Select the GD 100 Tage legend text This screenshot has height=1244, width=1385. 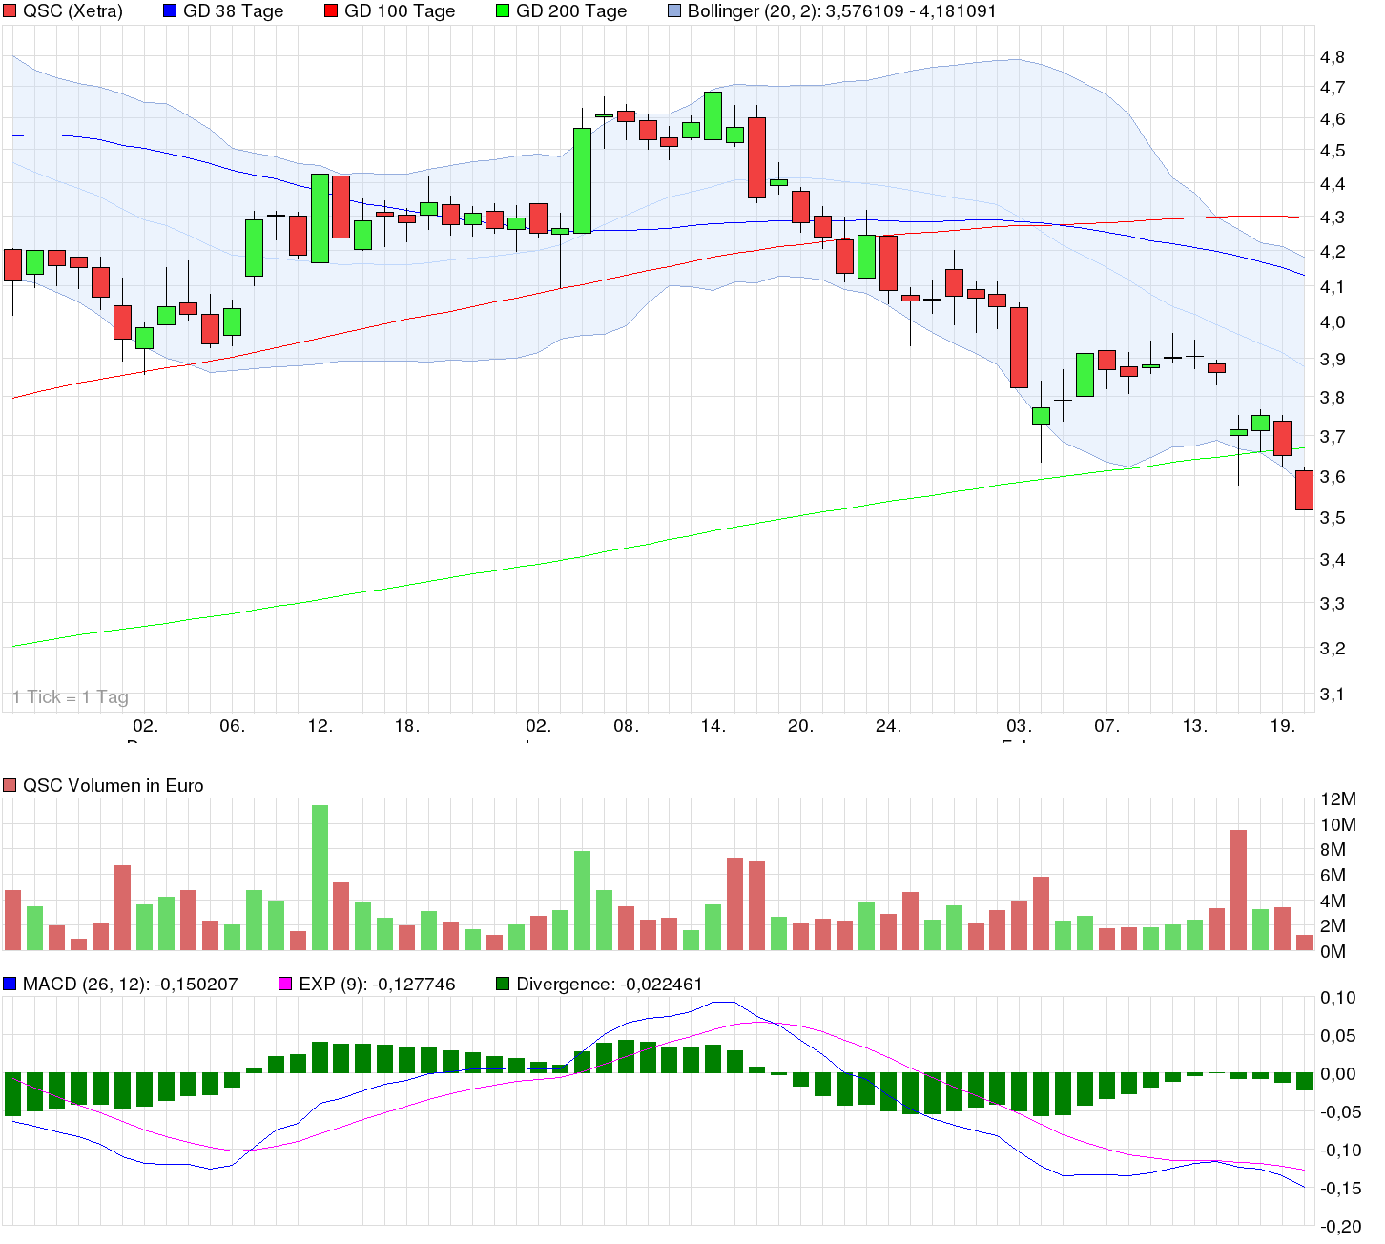click(x=398, y=11)
